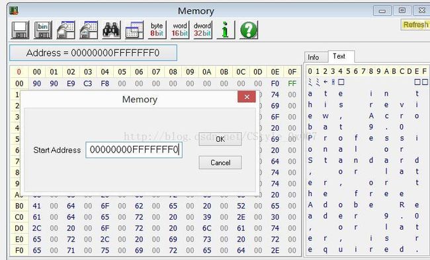Select hex cell F8 in row 00
This screenshot has height=260, width=430.
[105, 83]
